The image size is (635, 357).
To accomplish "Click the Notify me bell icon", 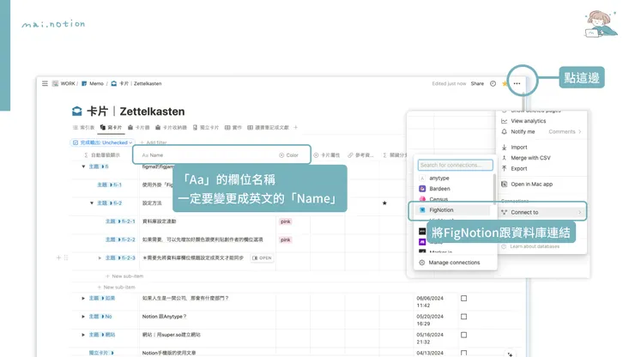I will tap(505, 131).
